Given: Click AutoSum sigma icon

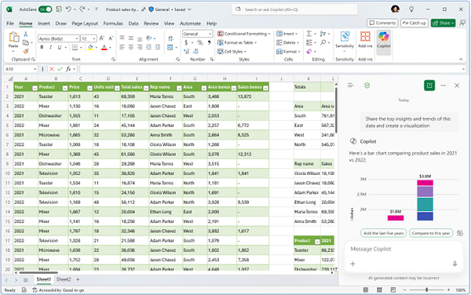Looking at the screenshot, I should (x=309, y=34).
